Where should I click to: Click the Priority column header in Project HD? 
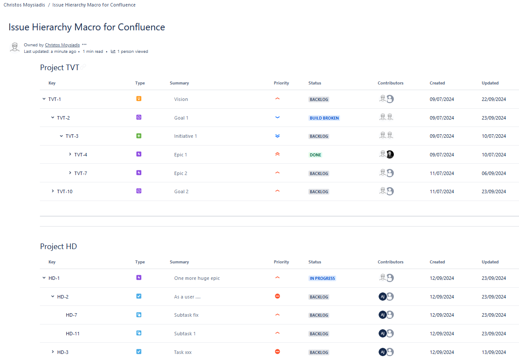pyautogui.click(x=281, y=262)
